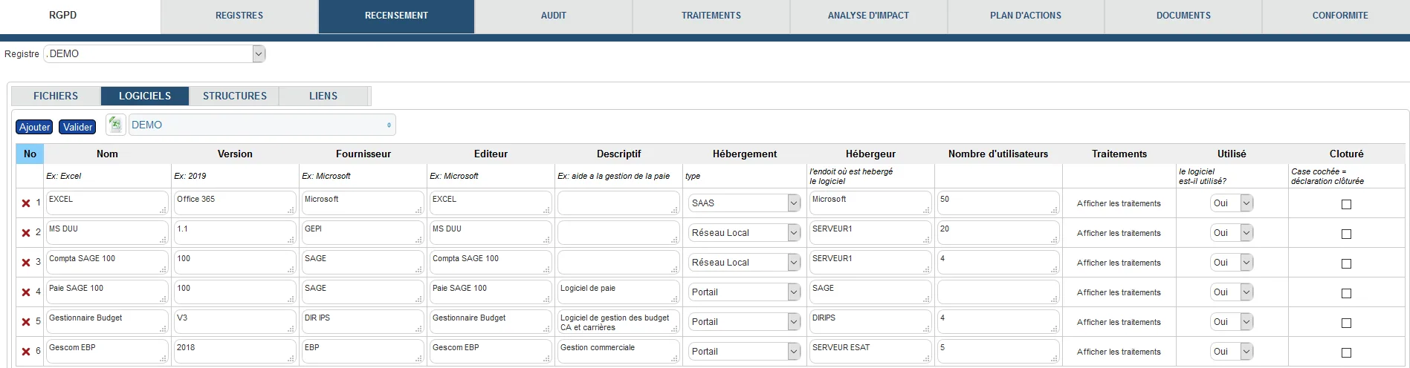Open the REGISTRES tab

tap(239, 16)
